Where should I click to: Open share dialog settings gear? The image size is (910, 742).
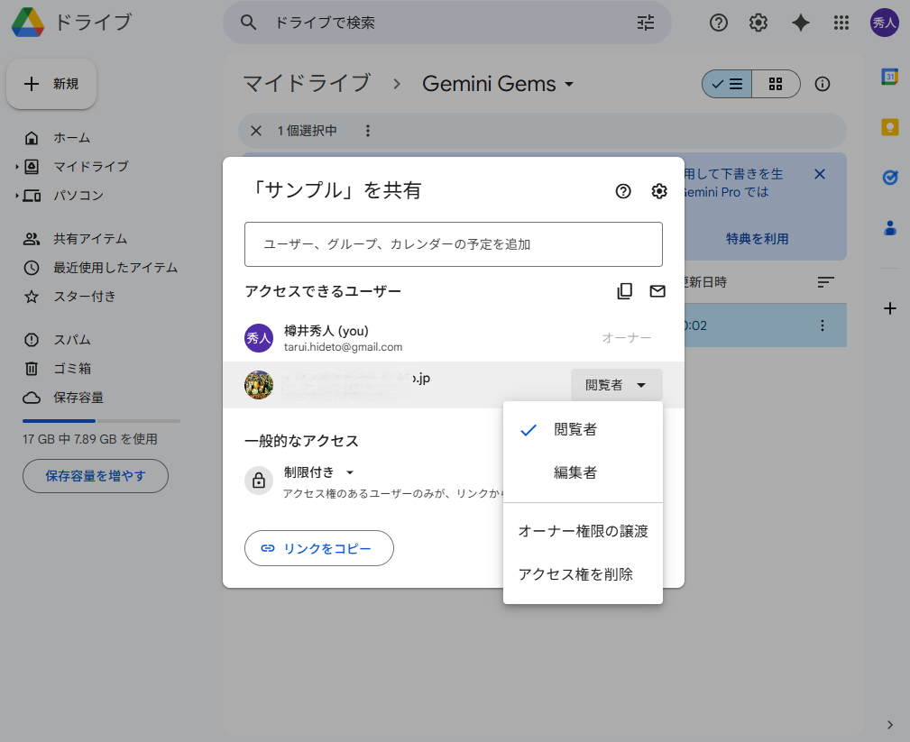[659, 191]
